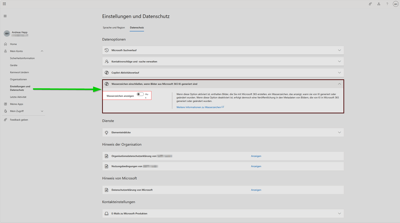Expand Microsoft-Suchverlauf with its chevron
Viewport: 400px width, 223px height.
coord(339,50)
